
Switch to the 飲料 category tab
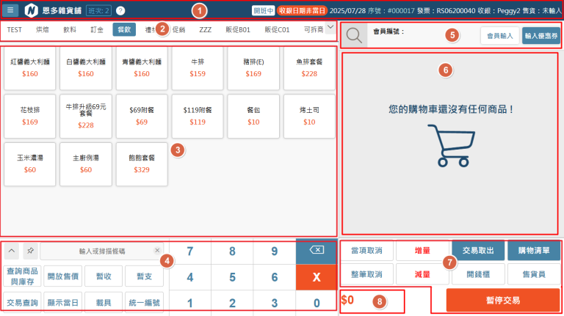70,29
